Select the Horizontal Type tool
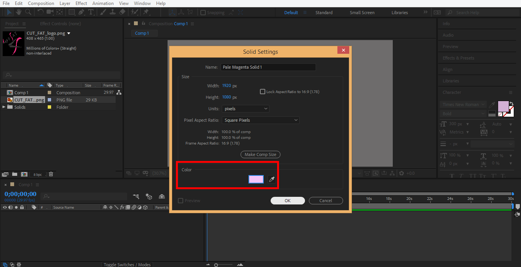Image resolution: width=521 pixels, height=267 pixels. pos(91,12)
